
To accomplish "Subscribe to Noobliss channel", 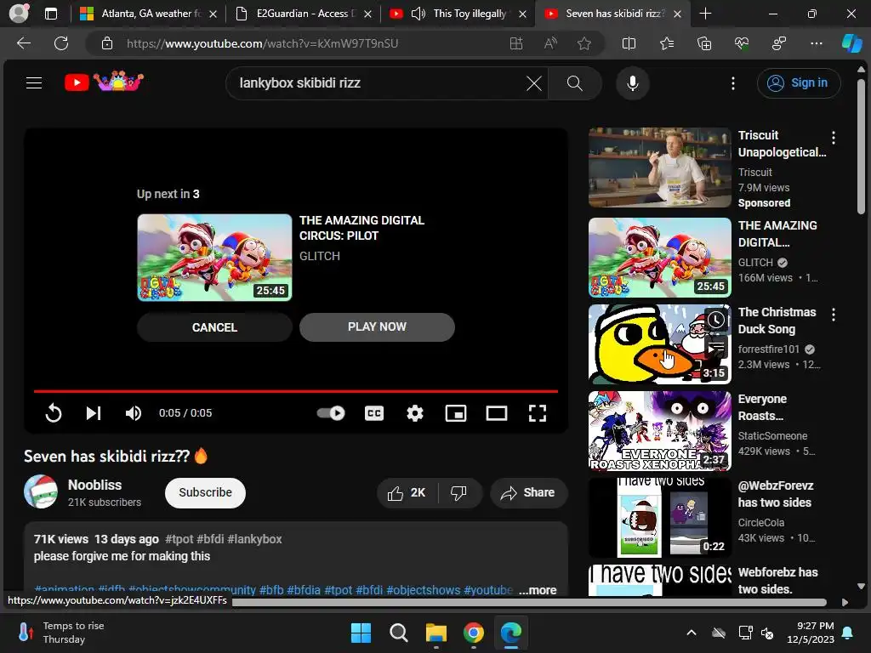I will pyautogui.click(x=205, y=493).
